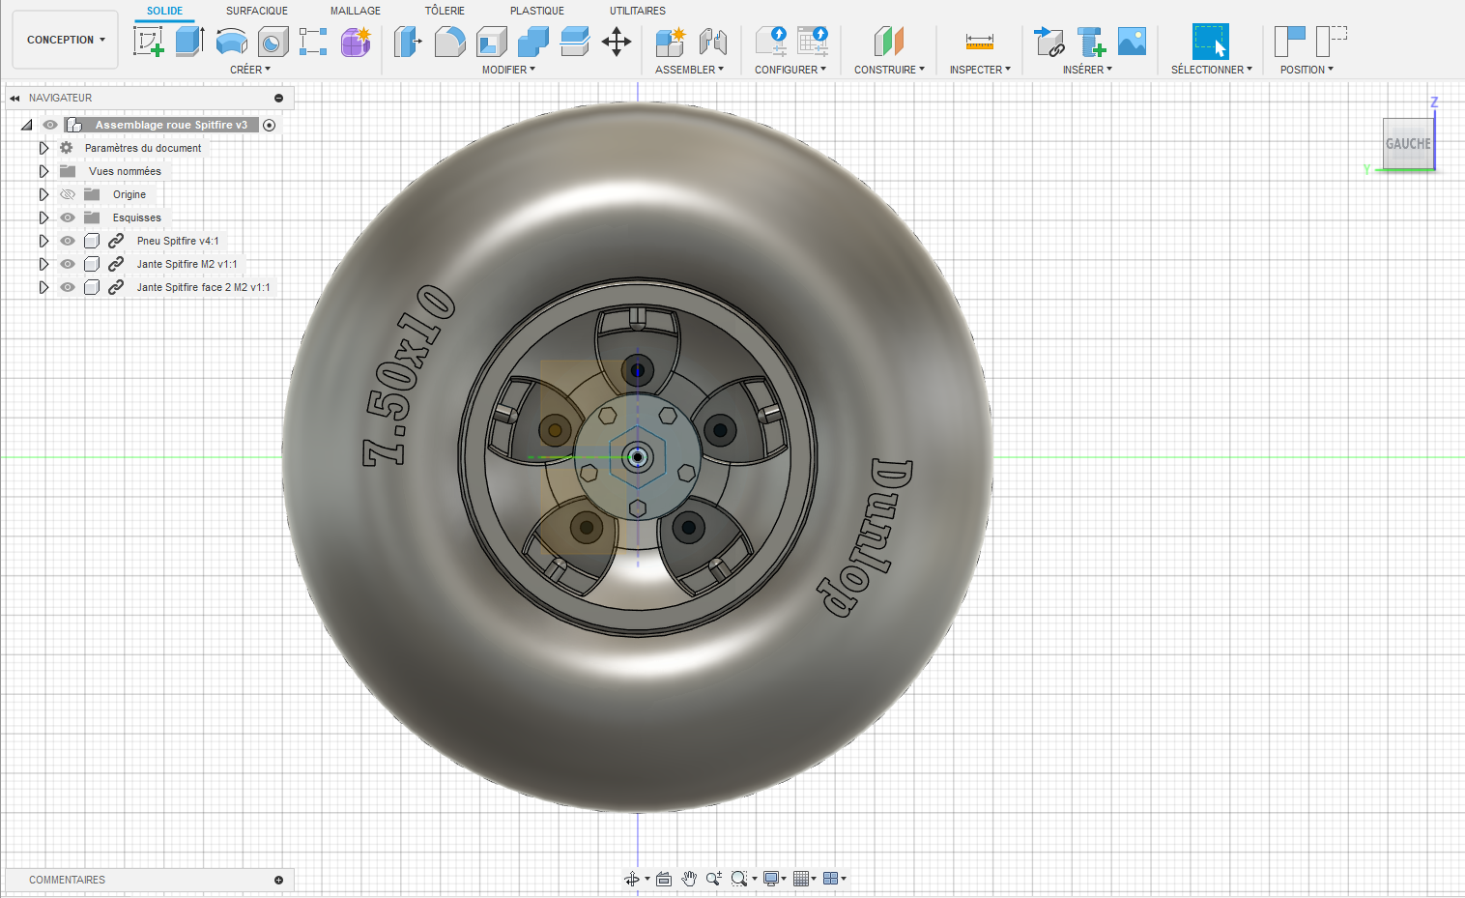
Task: Select the Construct Plane tool
Action: (x=889, y=42)
